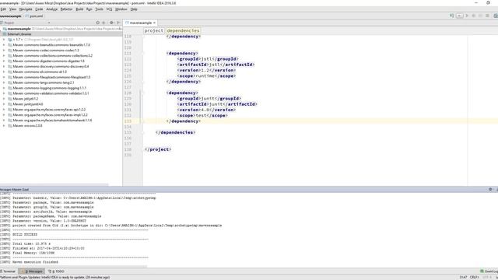Open Project panel gear settings

tap(111, 23)
